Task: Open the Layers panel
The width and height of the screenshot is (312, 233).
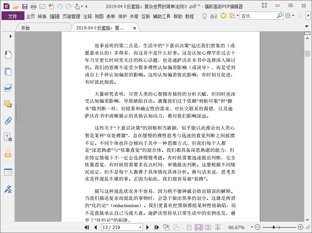Action: coord(8,88)
